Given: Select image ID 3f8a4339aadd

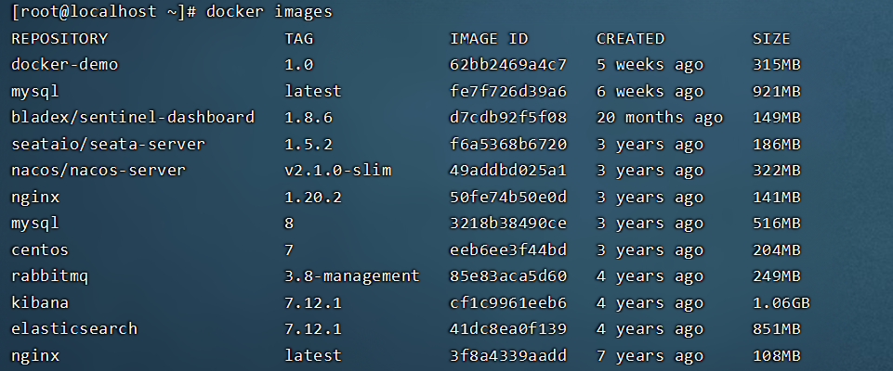Looking at the screenshot, I should [x=508, y=355].
